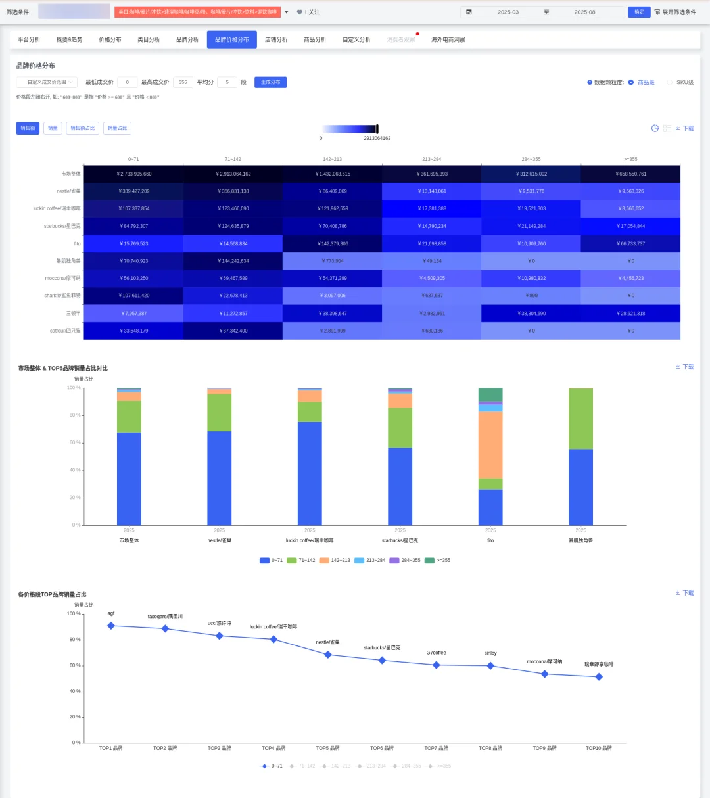Select the 商品级 radio button
710x798 pixels.
[x=631, y=83]
